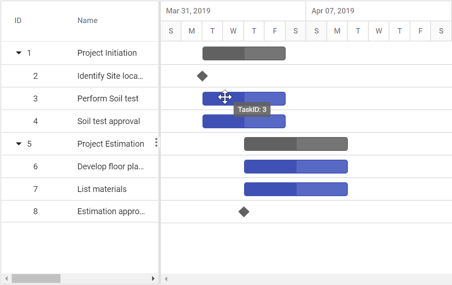Screen dimensions: 452x285
Task: Click the splitter handle dots icon
Action: pos(156,142)
